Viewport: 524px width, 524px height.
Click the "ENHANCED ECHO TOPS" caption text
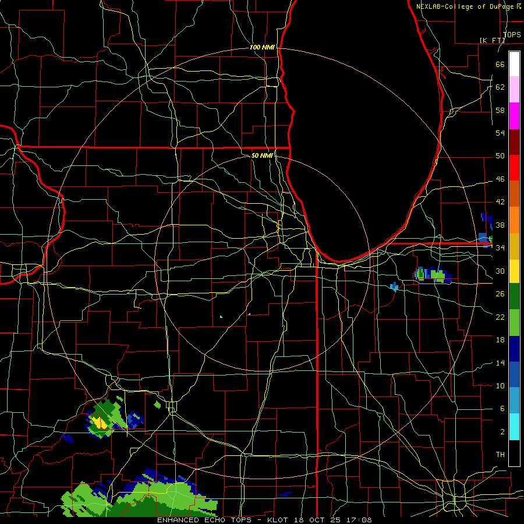coord(204,520)
